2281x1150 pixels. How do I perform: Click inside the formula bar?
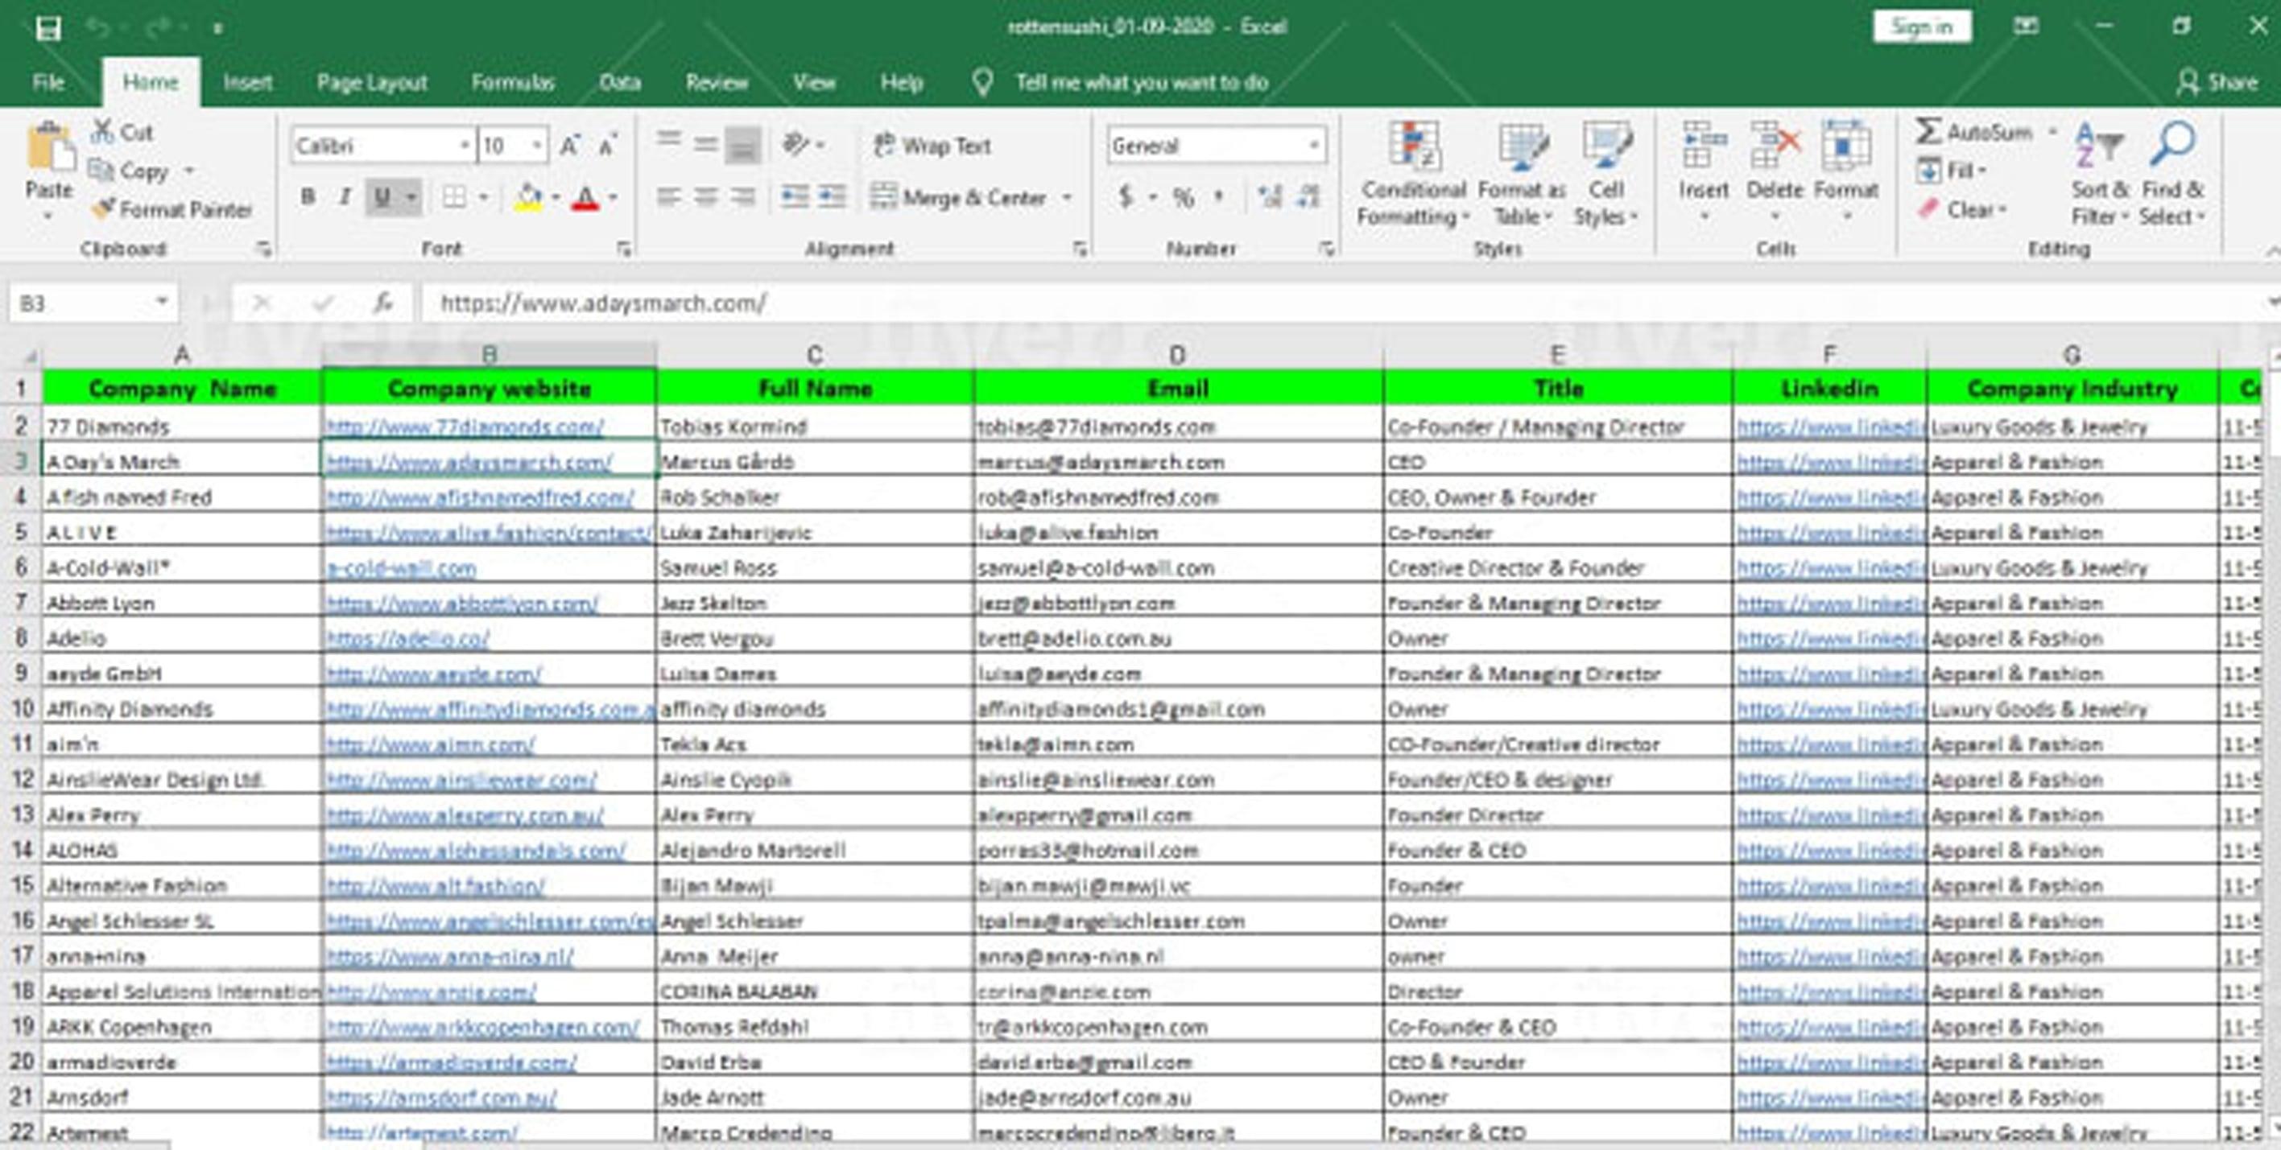click(x=797, y=302)
